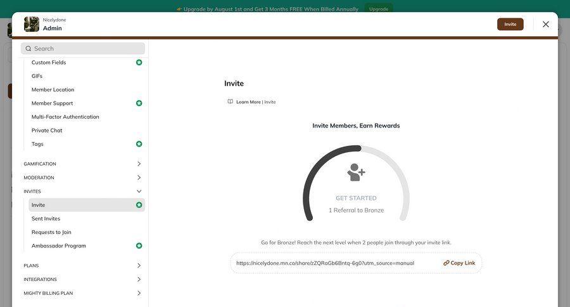Click into the Search field
This screenshot has height=307, width=570.
point(83,48)
